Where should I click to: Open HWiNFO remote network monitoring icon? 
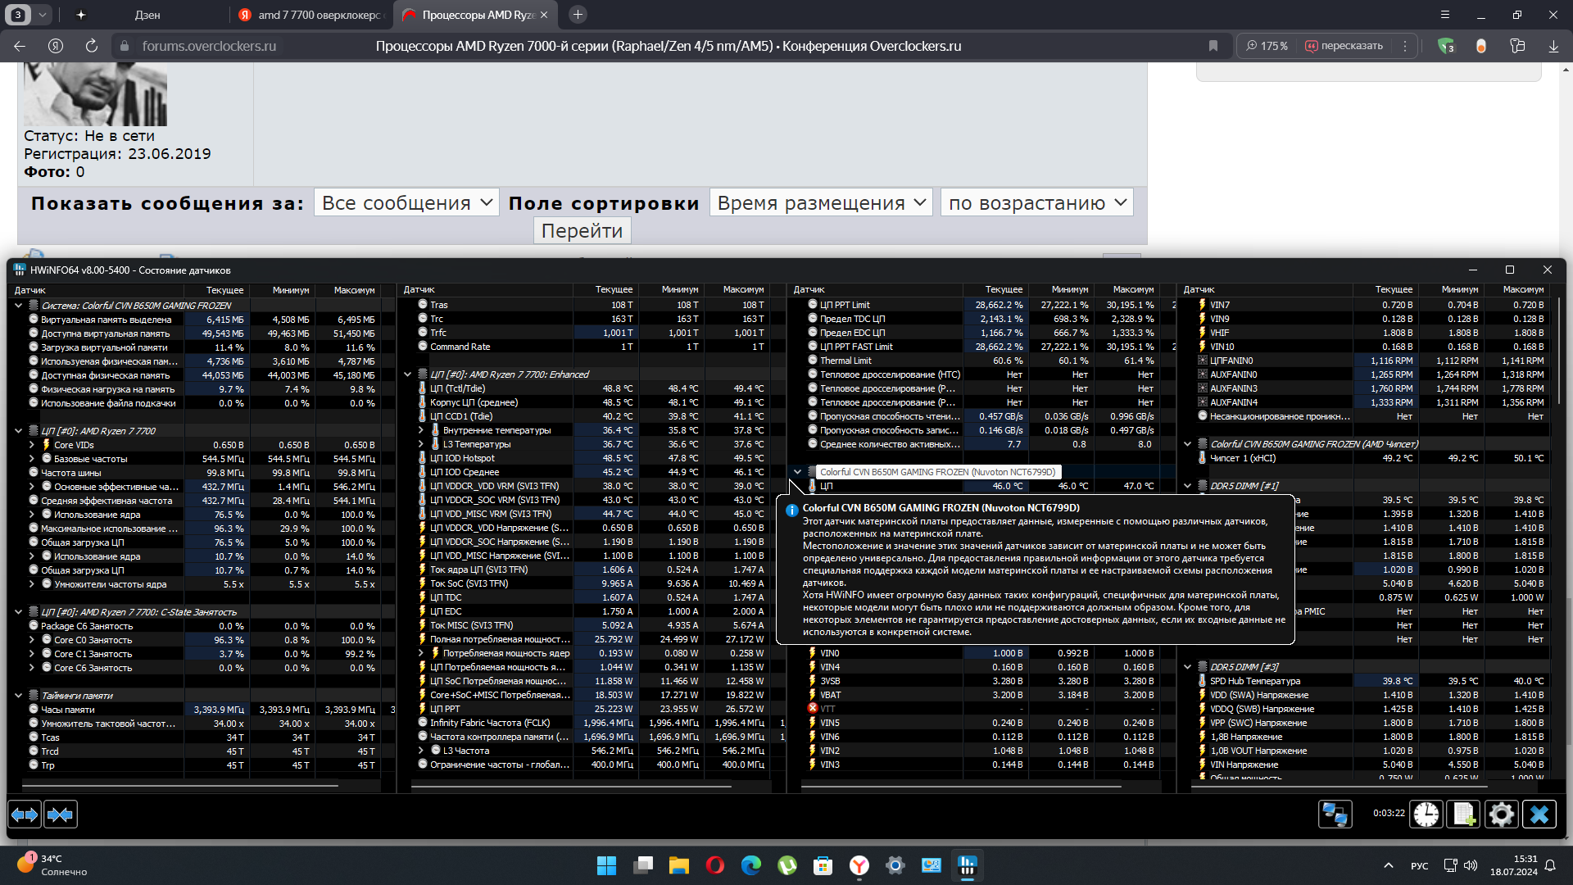[1335, 815]
